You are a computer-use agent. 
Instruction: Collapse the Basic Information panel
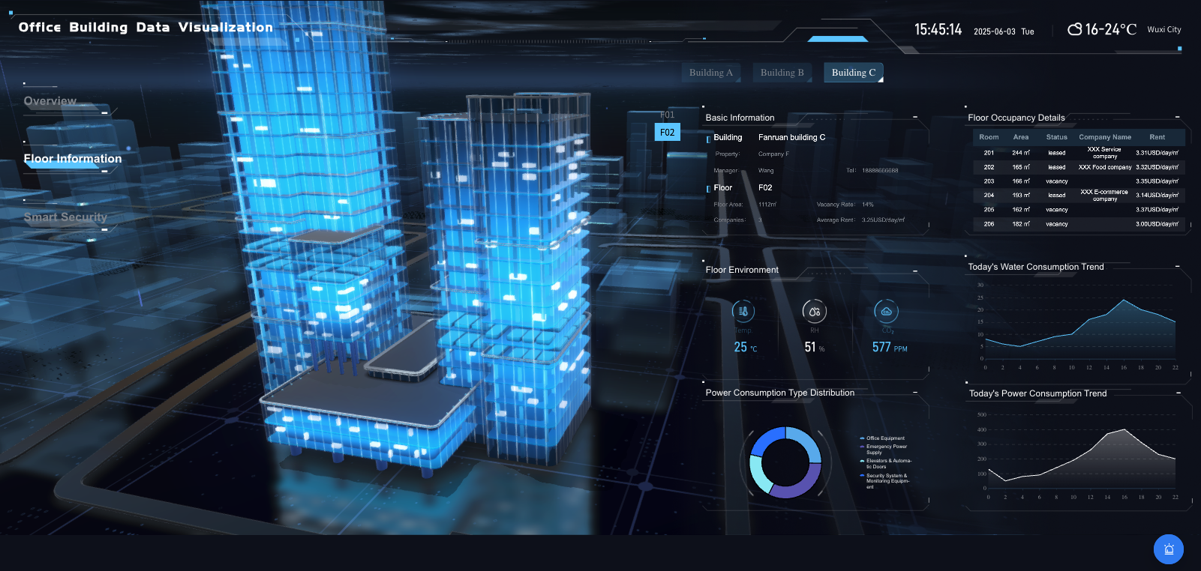[x=915, y=117]
